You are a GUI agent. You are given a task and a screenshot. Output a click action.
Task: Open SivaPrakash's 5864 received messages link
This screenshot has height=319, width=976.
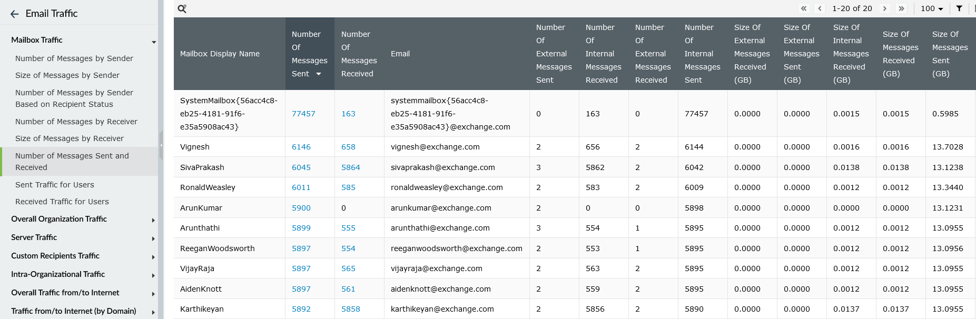coord(351,167)
